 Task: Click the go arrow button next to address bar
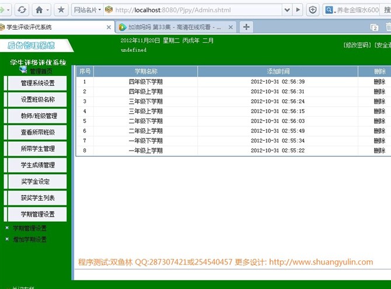(x=298, y=10)
